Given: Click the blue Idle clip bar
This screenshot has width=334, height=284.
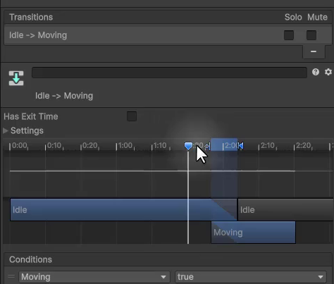Looking at the screenshot, I should click(123, 210).
